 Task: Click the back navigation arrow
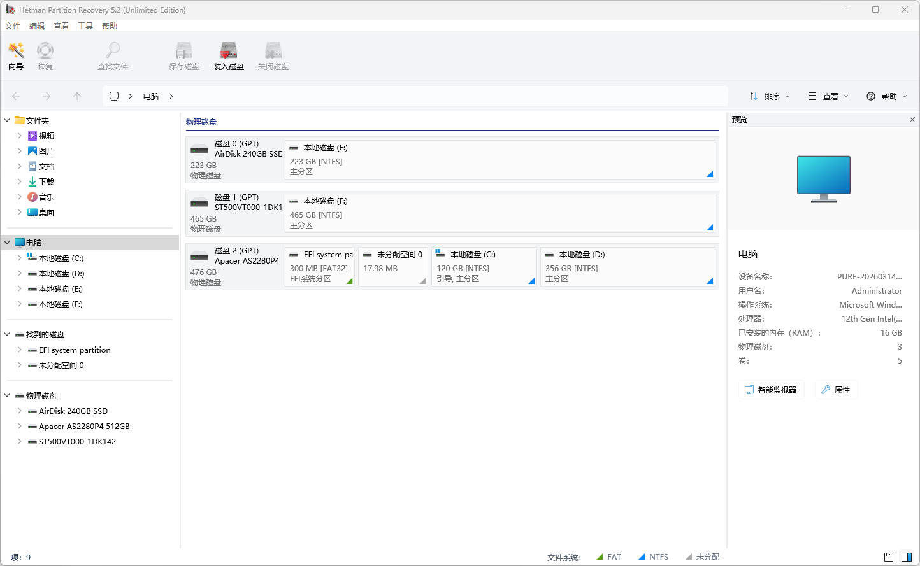pyautogui.click(x=15, y=96)
